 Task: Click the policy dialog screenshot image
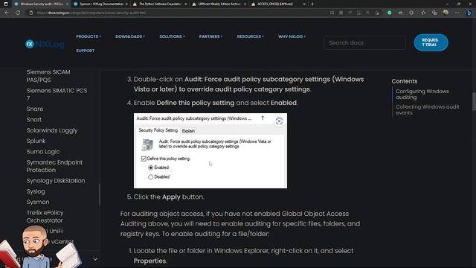[210, 150]
